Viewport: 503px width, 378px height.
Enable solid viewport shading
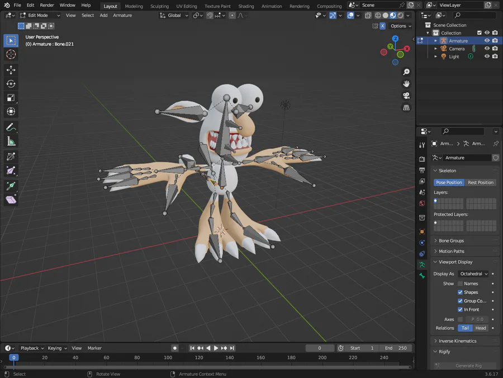pyautogui.click(x=385, y=16)
